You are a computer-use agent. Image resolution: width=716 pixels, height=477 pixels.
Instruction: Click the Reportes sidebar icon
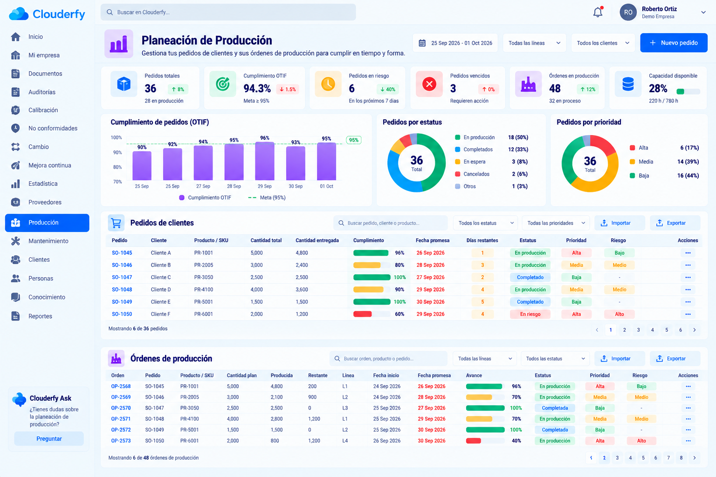[15, 316]
